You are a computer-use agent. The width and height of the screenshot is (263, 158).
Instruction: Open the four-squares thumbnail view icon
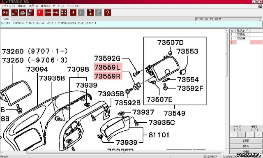pyautogui.click(x=64, y=13)
